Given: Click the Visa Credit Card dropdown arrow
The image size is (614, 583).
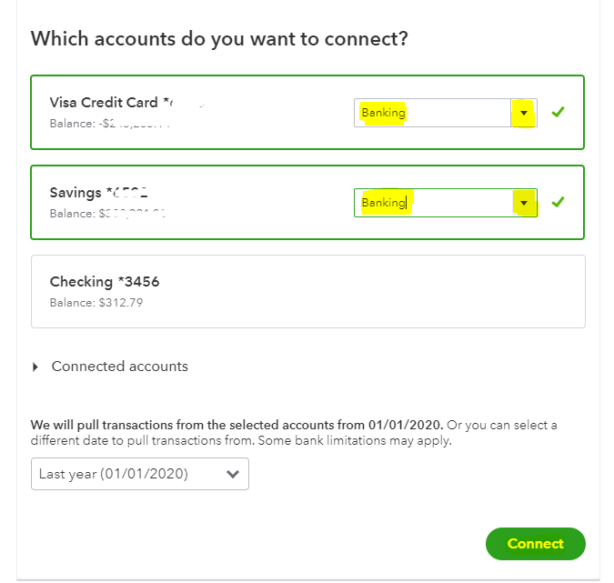Looking at the screenshot, I should pos(522,113).
